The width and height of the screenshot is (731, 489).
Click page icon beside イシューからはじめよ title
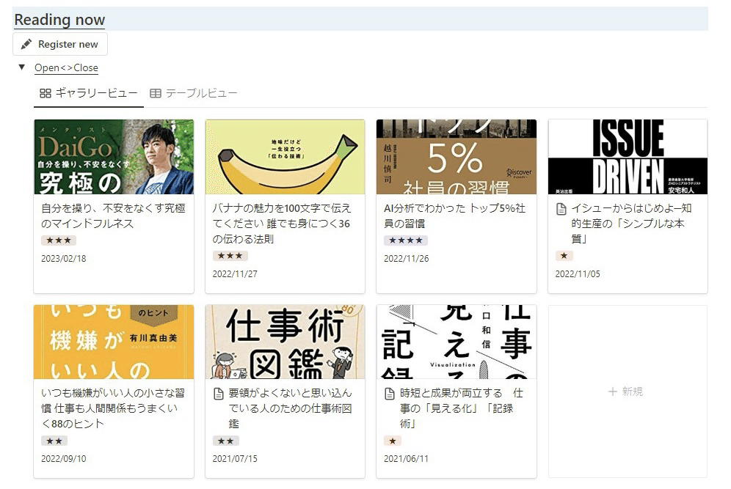coord(561,209)
